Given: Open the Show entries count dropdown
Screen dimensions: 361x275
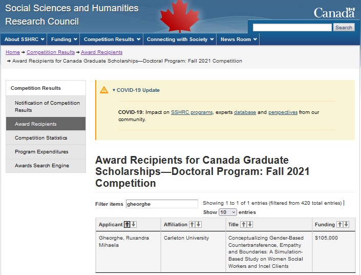Looking at the screenshot, I should (x=227, y=212).
